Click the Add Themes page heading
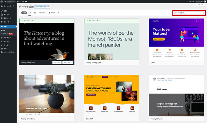The width and height of the screenshot is (207, 123). pyautogui.click(x=26, y=6)
